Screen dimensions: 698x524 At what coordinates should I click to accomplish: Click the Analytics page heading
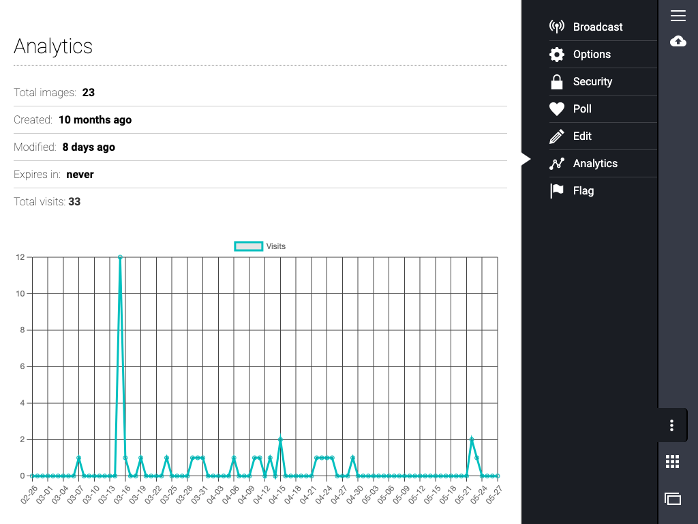click(53, 46)
